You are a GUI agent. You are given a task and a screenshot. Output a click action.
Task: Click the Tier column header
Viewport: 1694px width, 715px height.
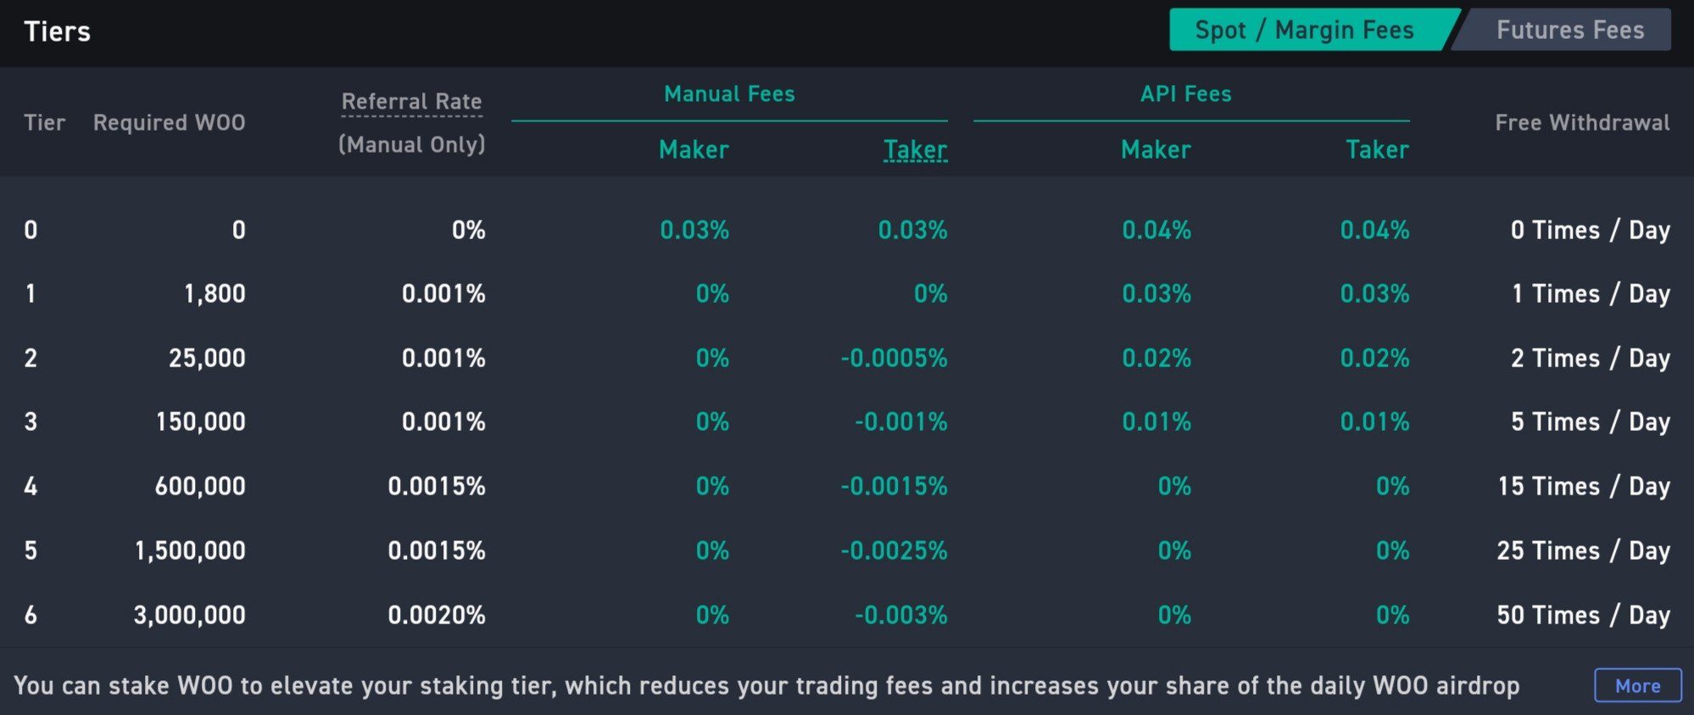pyautogui.click(x=44, y=123)
